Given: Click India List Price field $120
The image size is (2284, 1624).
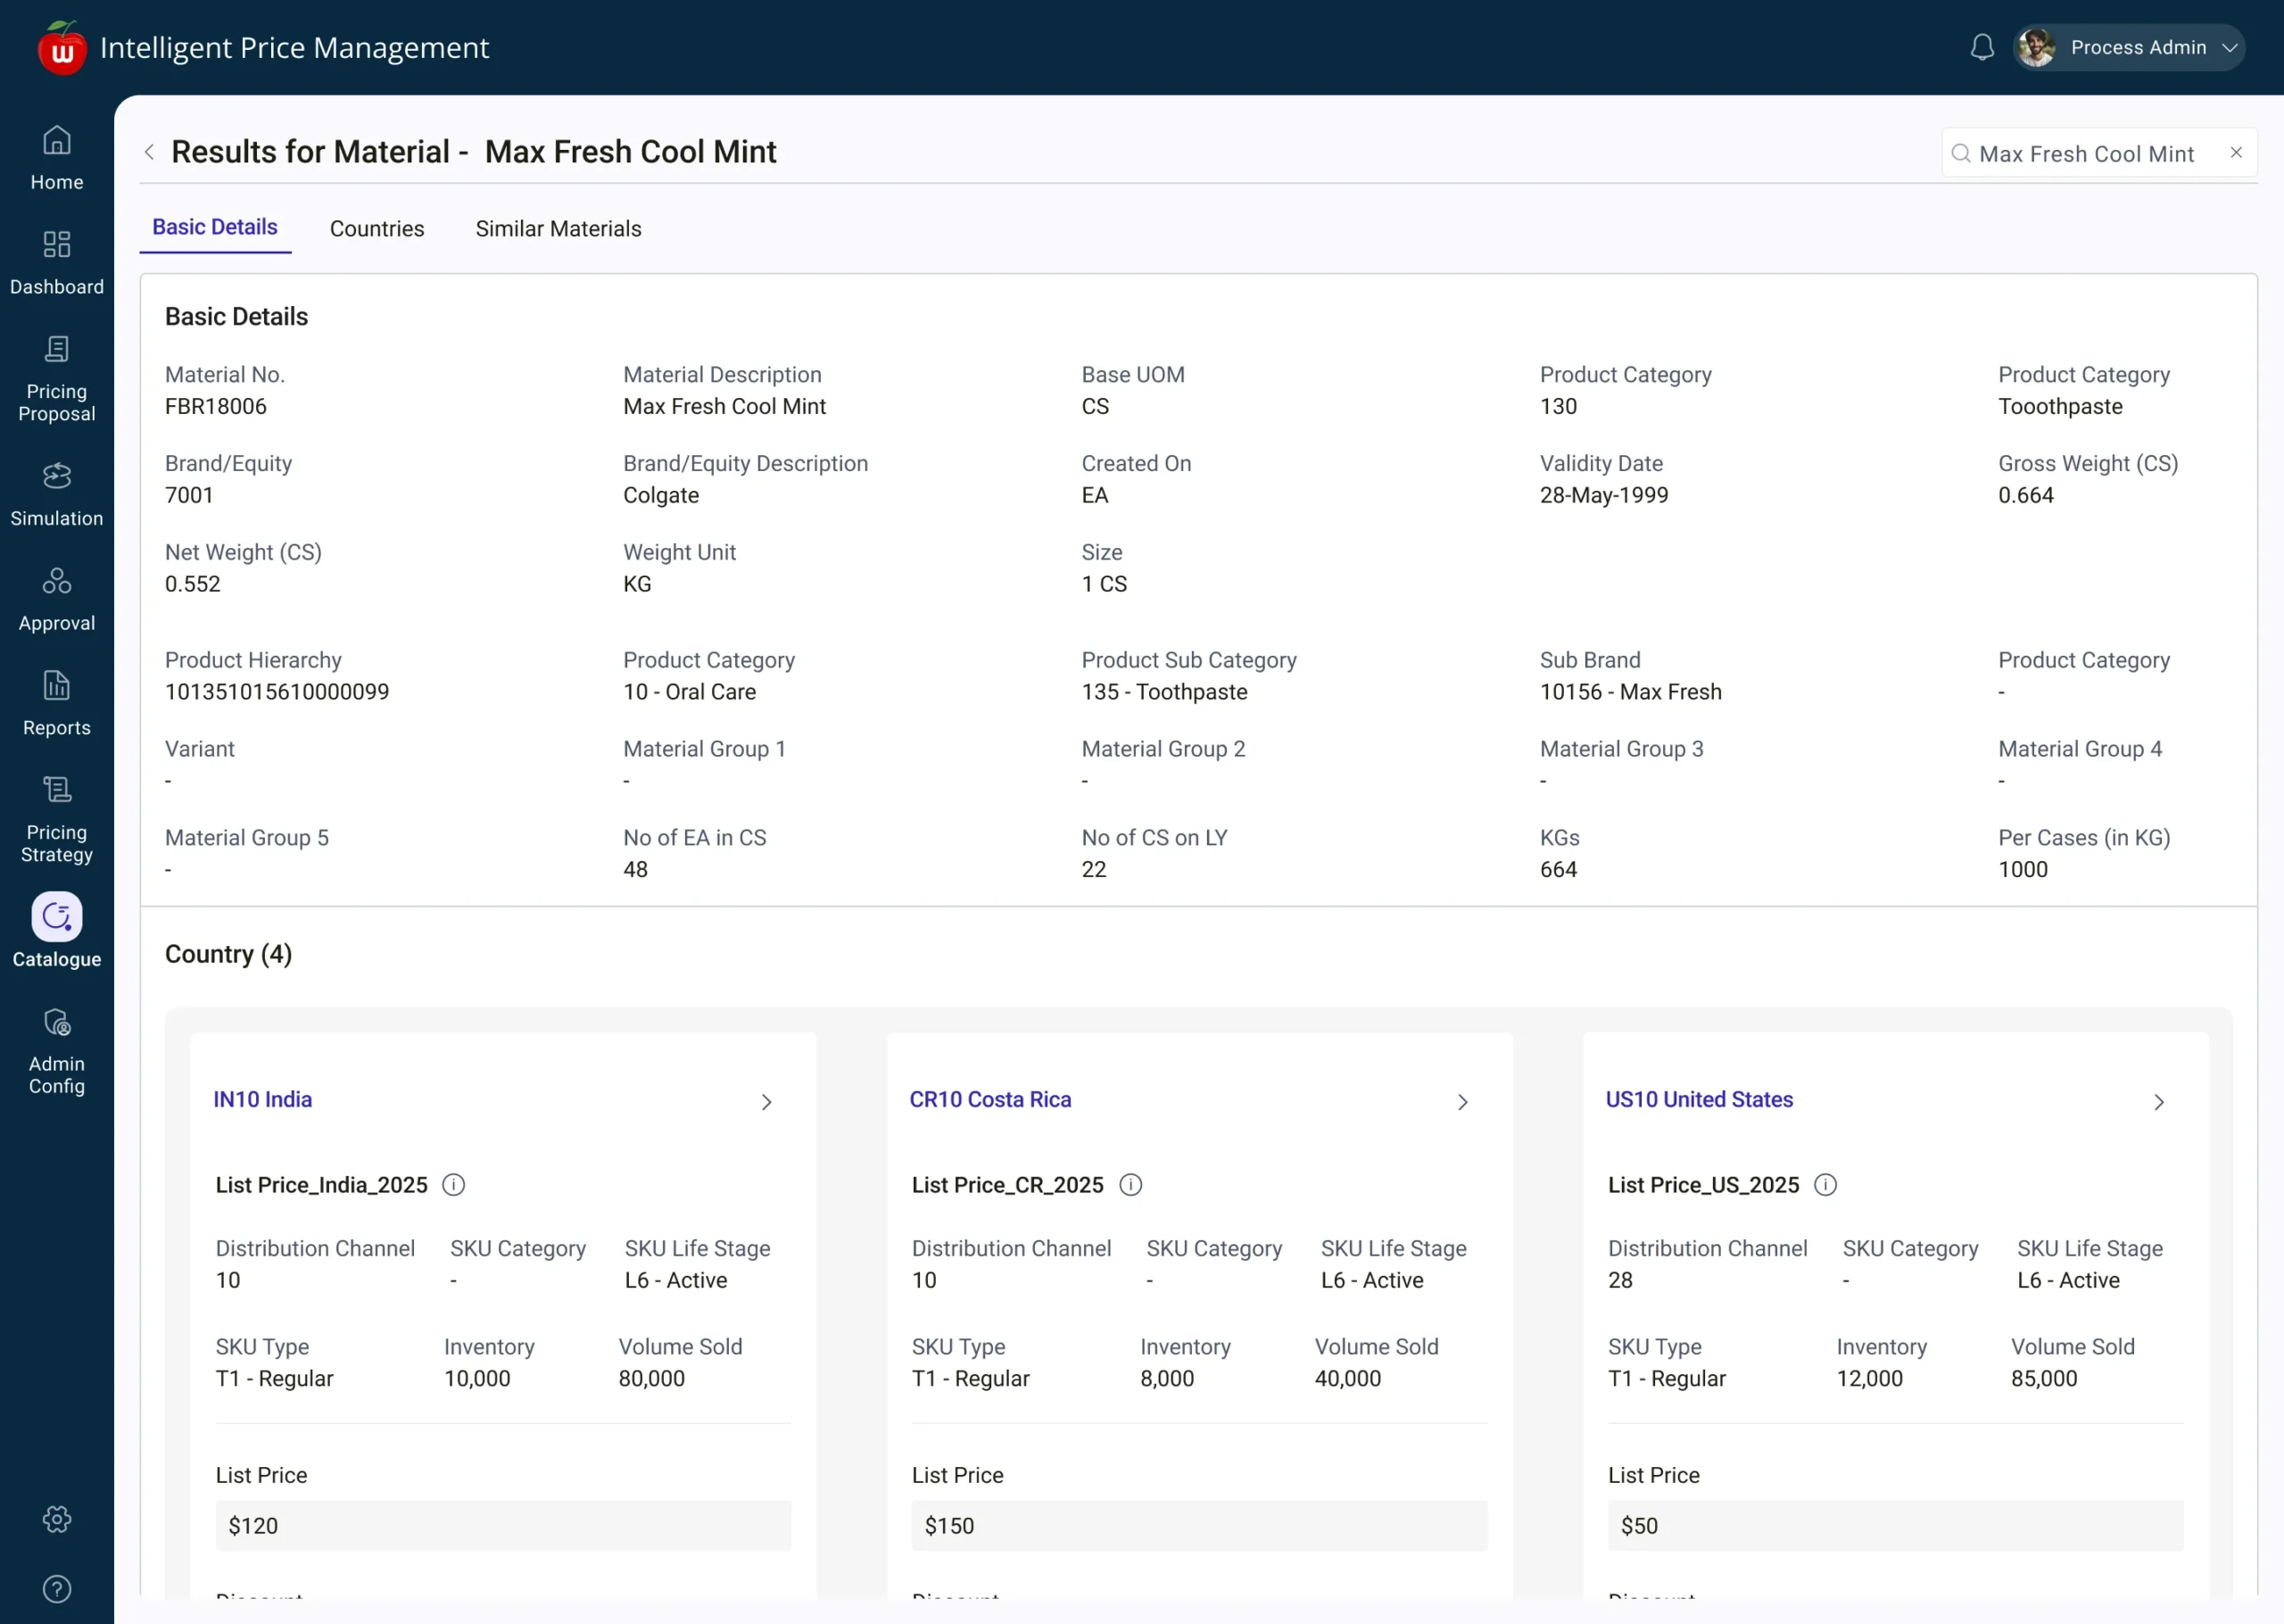Looking at the screenshot, I should pos(504,1526).
